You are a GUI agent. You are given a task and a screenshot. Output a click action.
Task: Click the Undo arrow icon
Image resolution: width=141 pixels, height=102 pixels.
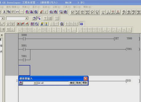point(18,12)
